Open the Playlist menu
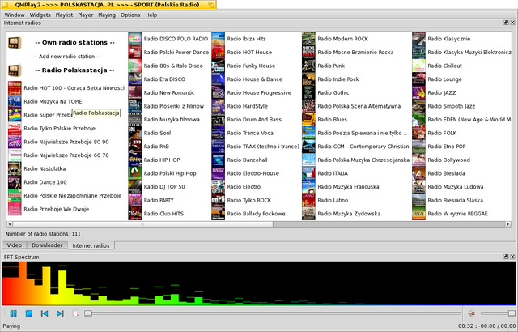 coord(64,15)
